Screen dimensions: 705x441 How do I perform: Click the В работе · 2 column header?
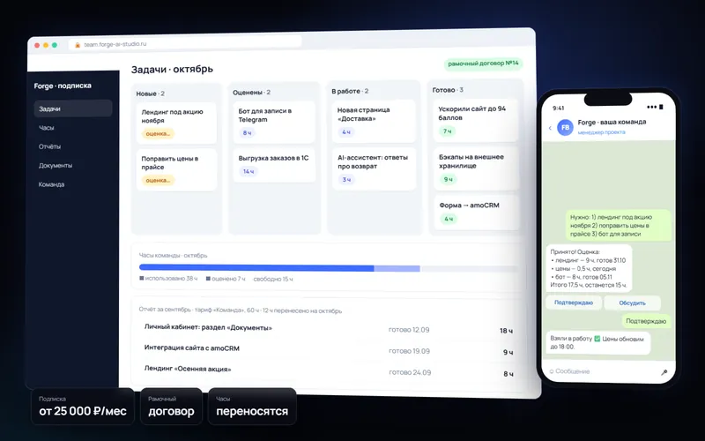(350, 91)
